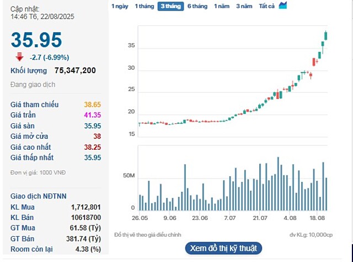The image size is (353, 262).
Task: Switch to the 1 ngày timeframe
Action: pos(120,6)
